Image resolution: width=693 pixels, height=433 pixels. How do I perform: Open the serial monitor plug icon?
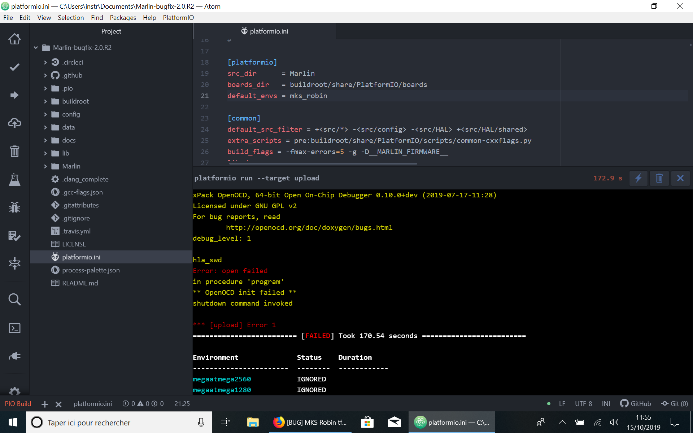pyautogui.click(x=14, y=356)
